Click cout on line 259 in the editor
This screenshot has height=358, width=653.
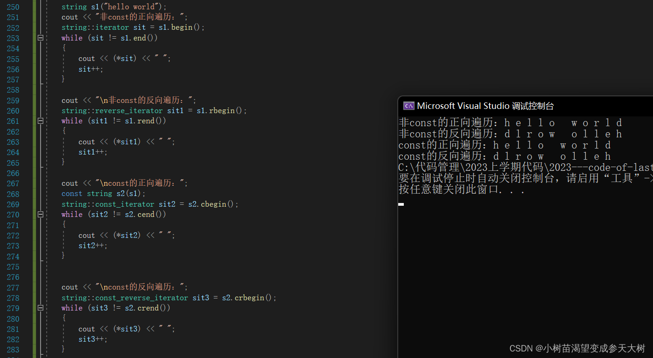coord(70,101)
